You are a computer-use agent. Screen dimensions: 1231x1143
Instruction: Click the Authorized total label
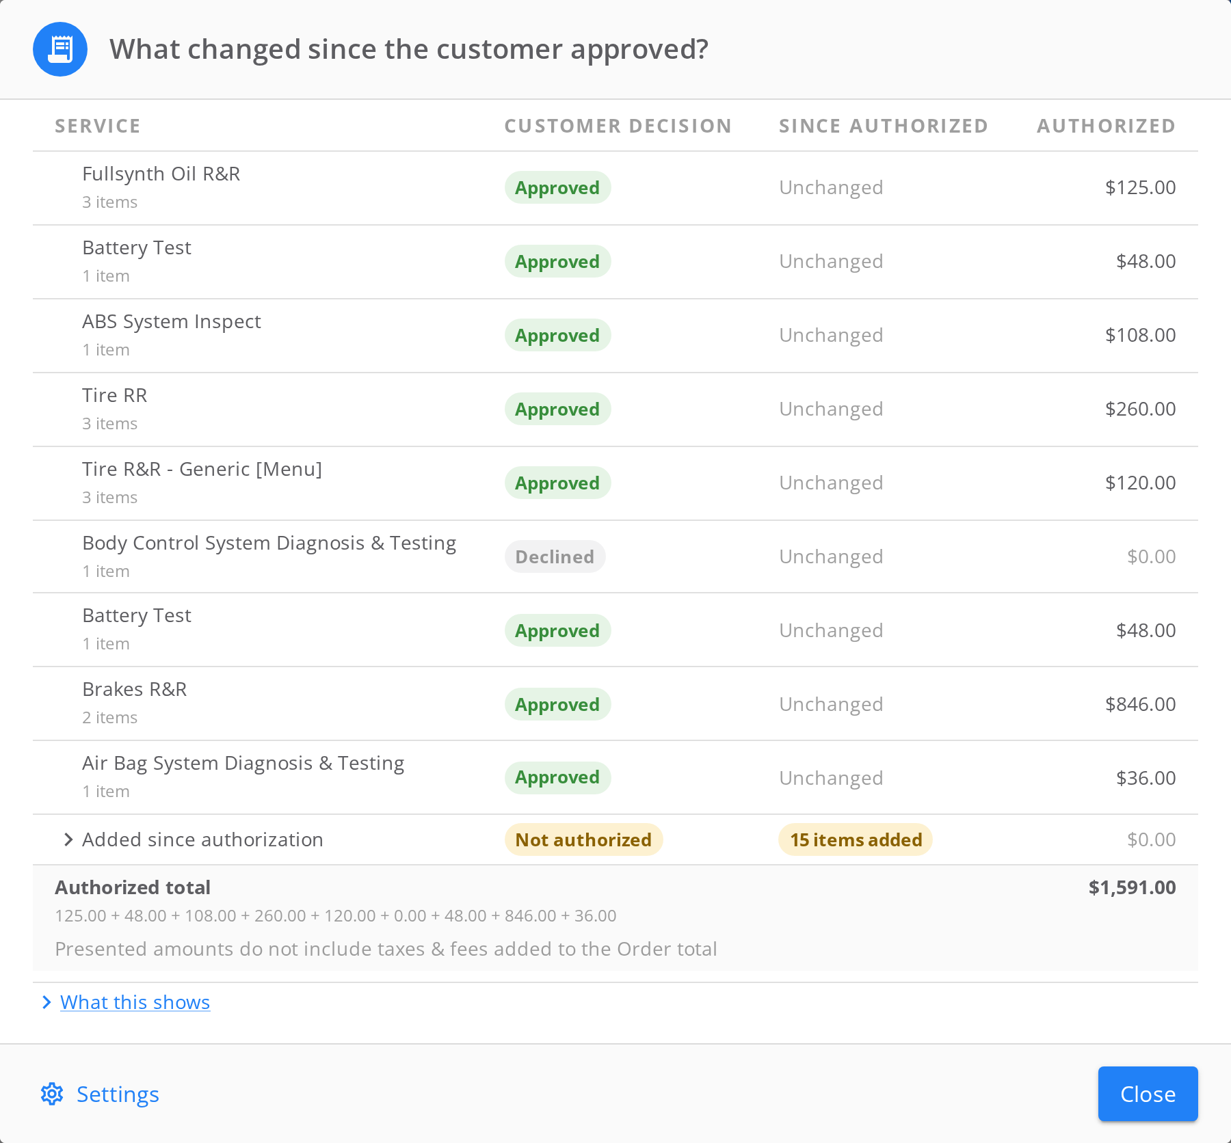pyautogui.click(x=133, y=887)
